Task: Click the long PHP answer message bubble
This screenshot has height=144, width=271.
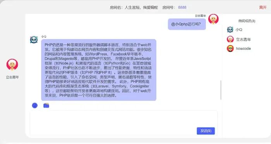Action: [x=99, y=70]
